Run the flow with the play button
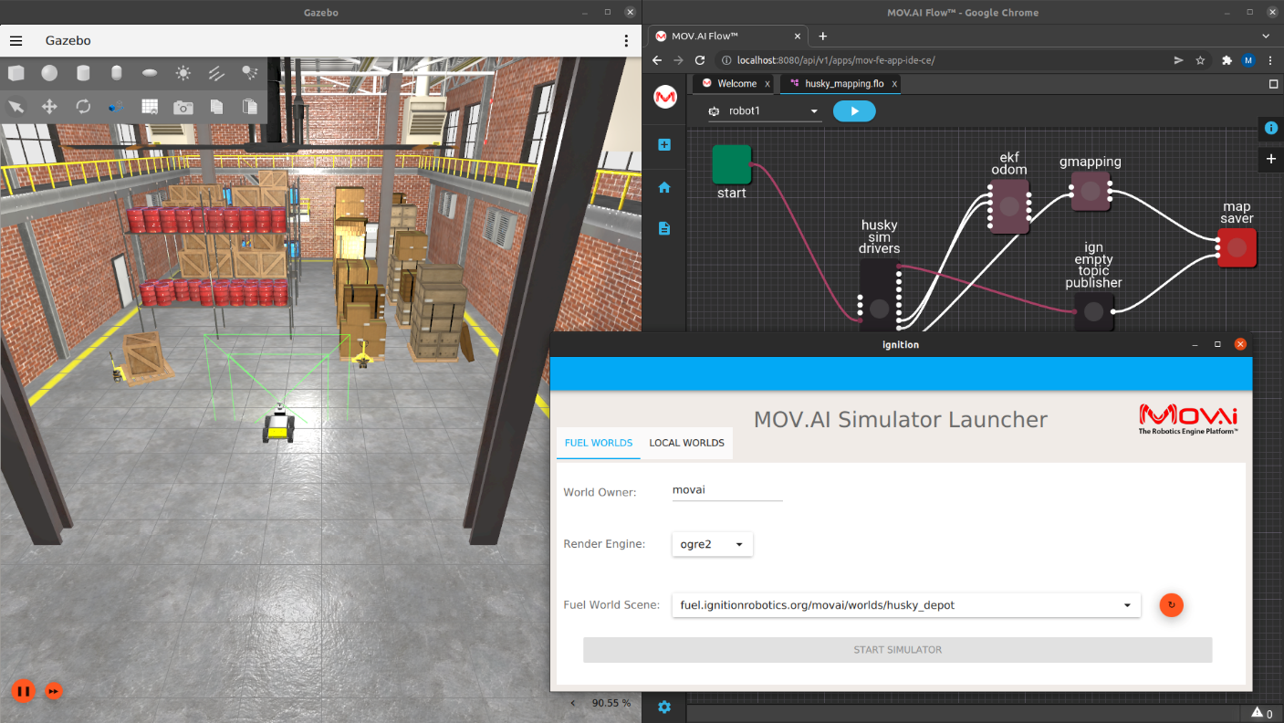 tap(854, 111)
